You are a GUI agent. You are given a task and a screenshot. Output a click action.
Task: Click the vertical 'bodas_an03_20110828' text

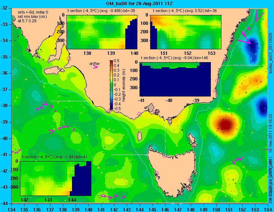coord(271,53)
